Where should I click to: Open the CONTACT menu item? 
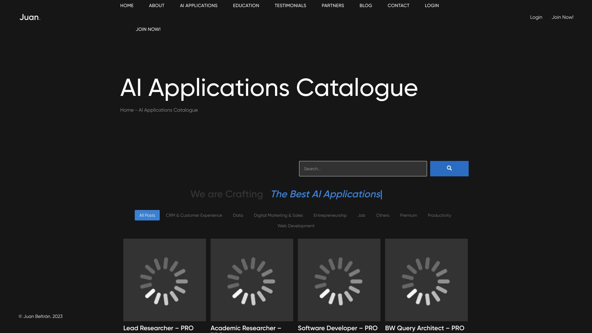[398, 5]
